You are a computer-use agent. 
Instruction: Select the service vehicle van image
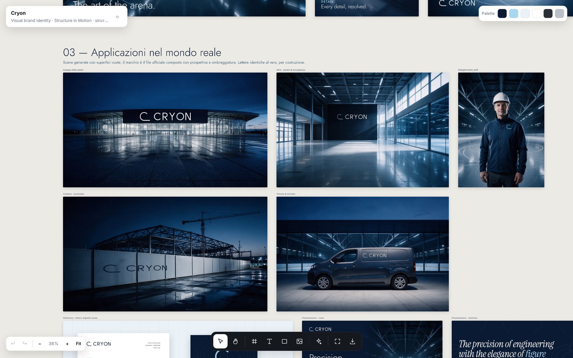363,254
